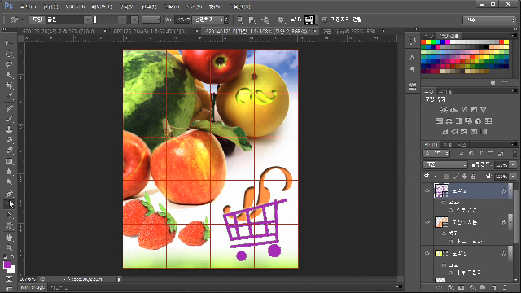Create a new layer group
Screen dimensions: 521x293
point(483,287)
